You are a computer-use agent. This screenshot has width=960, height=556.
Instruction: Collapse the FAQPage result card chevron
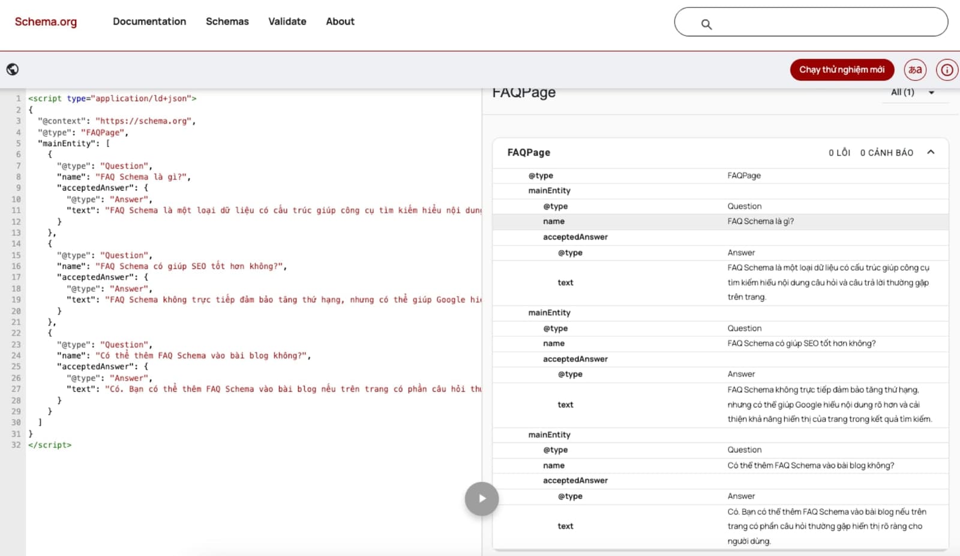click(x=931, y=153)
